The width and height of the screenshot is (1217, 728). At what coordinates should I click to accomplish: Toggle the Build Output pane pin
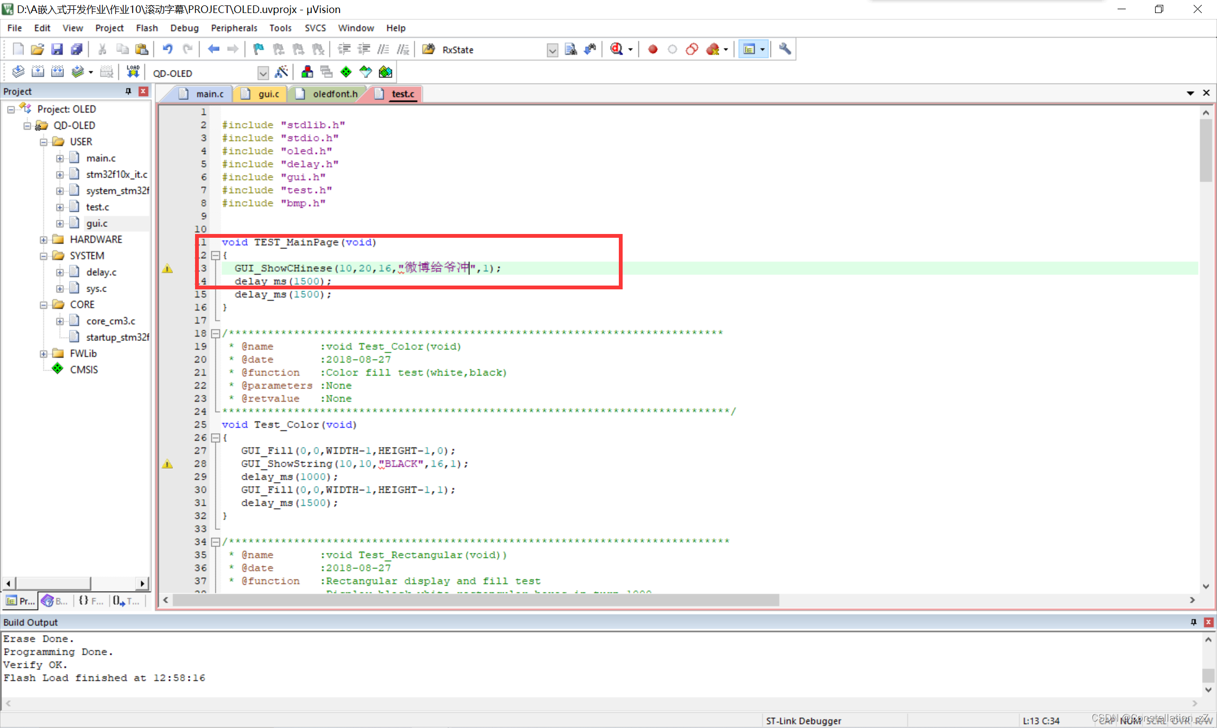pos(1193,622)
